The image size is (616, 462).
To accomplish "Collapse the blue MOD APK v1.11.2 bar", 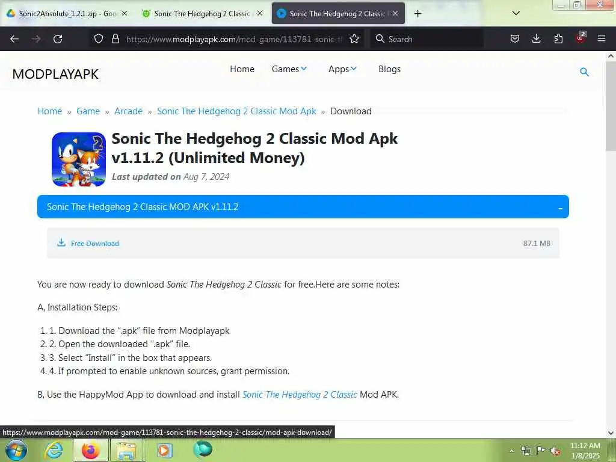I will point(303,207).
